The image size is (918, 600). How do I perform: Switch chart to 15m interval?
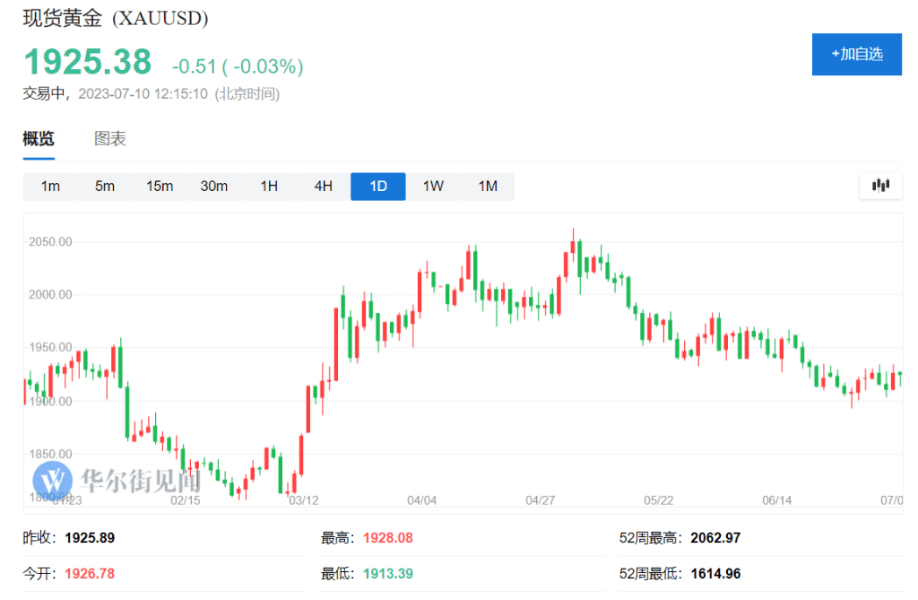tap(160, 187)
